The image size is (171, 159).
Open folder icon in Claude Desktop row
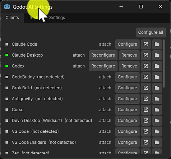tap(157, 55)
